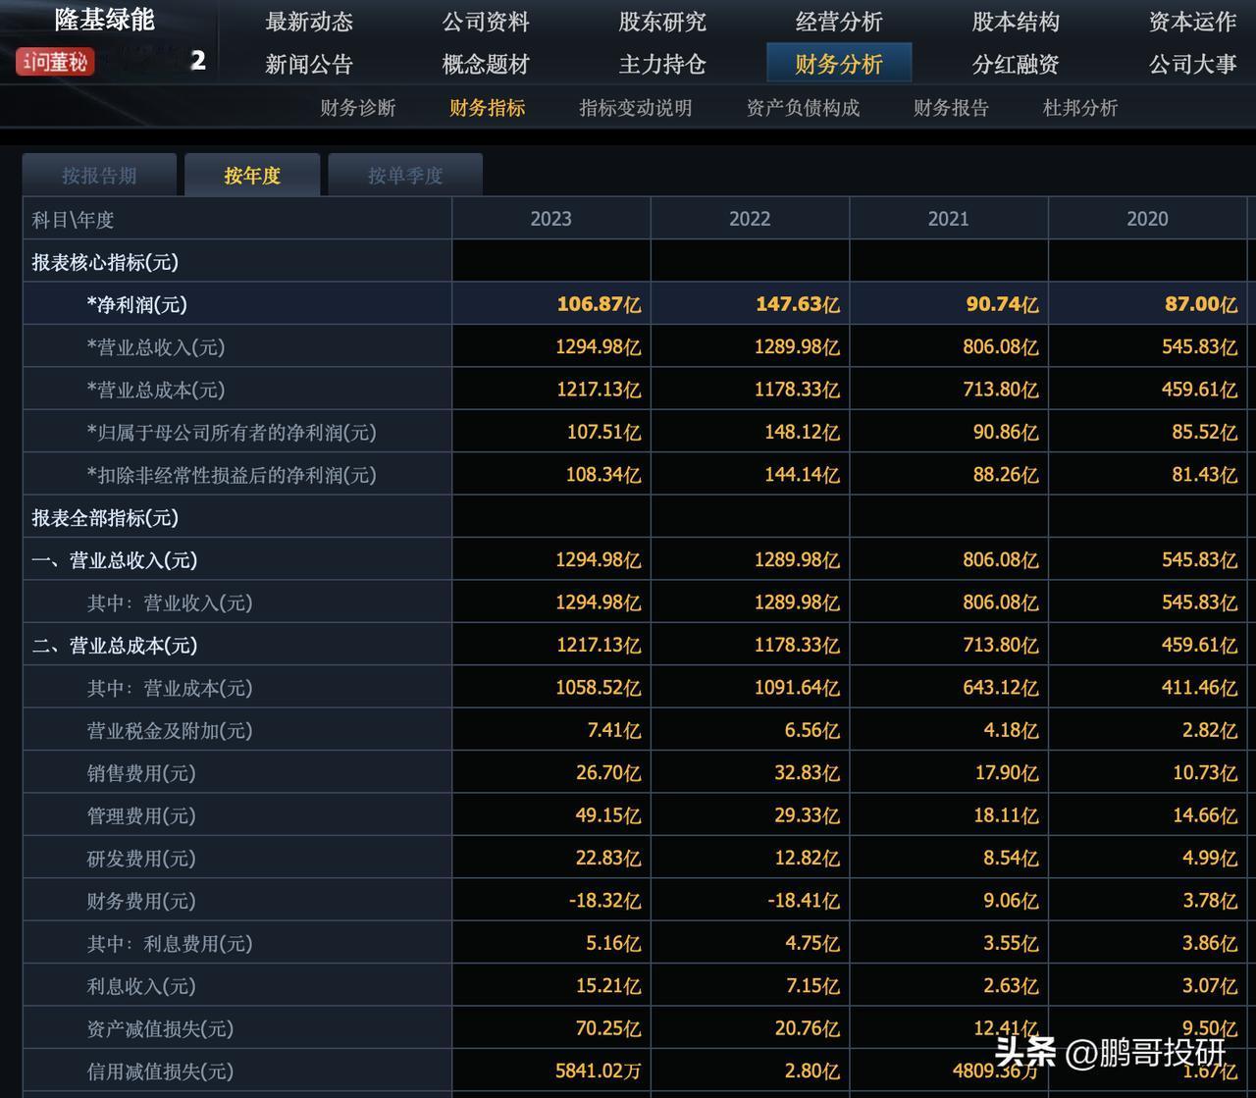This screenshot has height=1098, width=1256.
Task: Open the 主力持仓 tab
Action: click(x=662, y=64)
